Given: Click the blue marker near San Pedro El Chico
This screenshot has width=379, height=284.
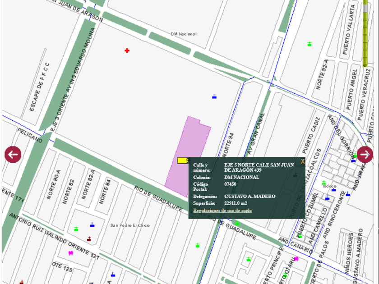Looking at the screenshot, I should point(92,225).
